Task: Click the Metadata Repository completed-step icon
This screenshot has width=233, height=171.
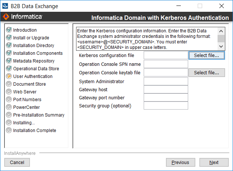Action: [9, 61]
